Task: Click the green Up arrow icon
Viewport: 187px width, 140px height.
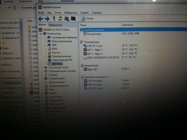Action: 54,19
